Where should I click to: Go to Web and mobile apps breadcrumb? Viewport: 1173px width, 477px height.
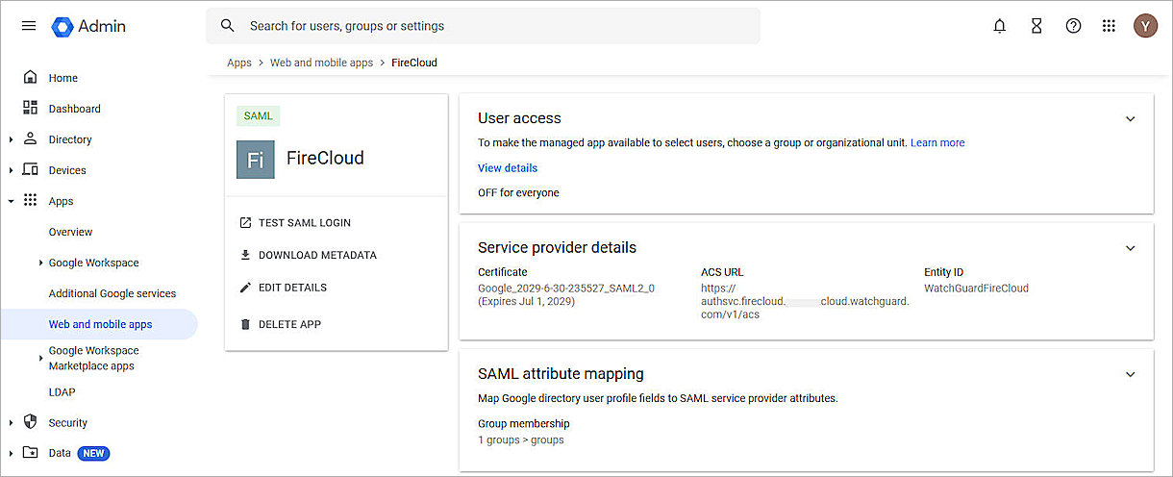[321, 63]
